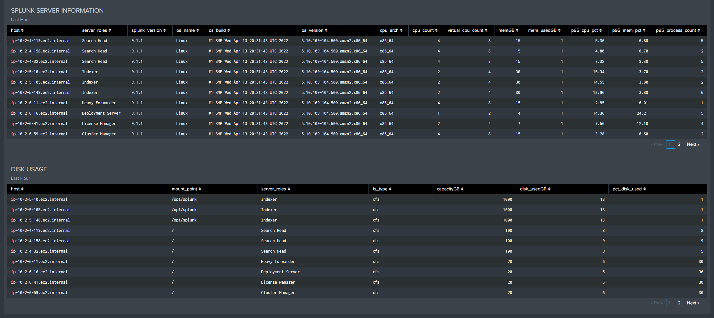Click p95_mem_pct value 9.30

643,62
